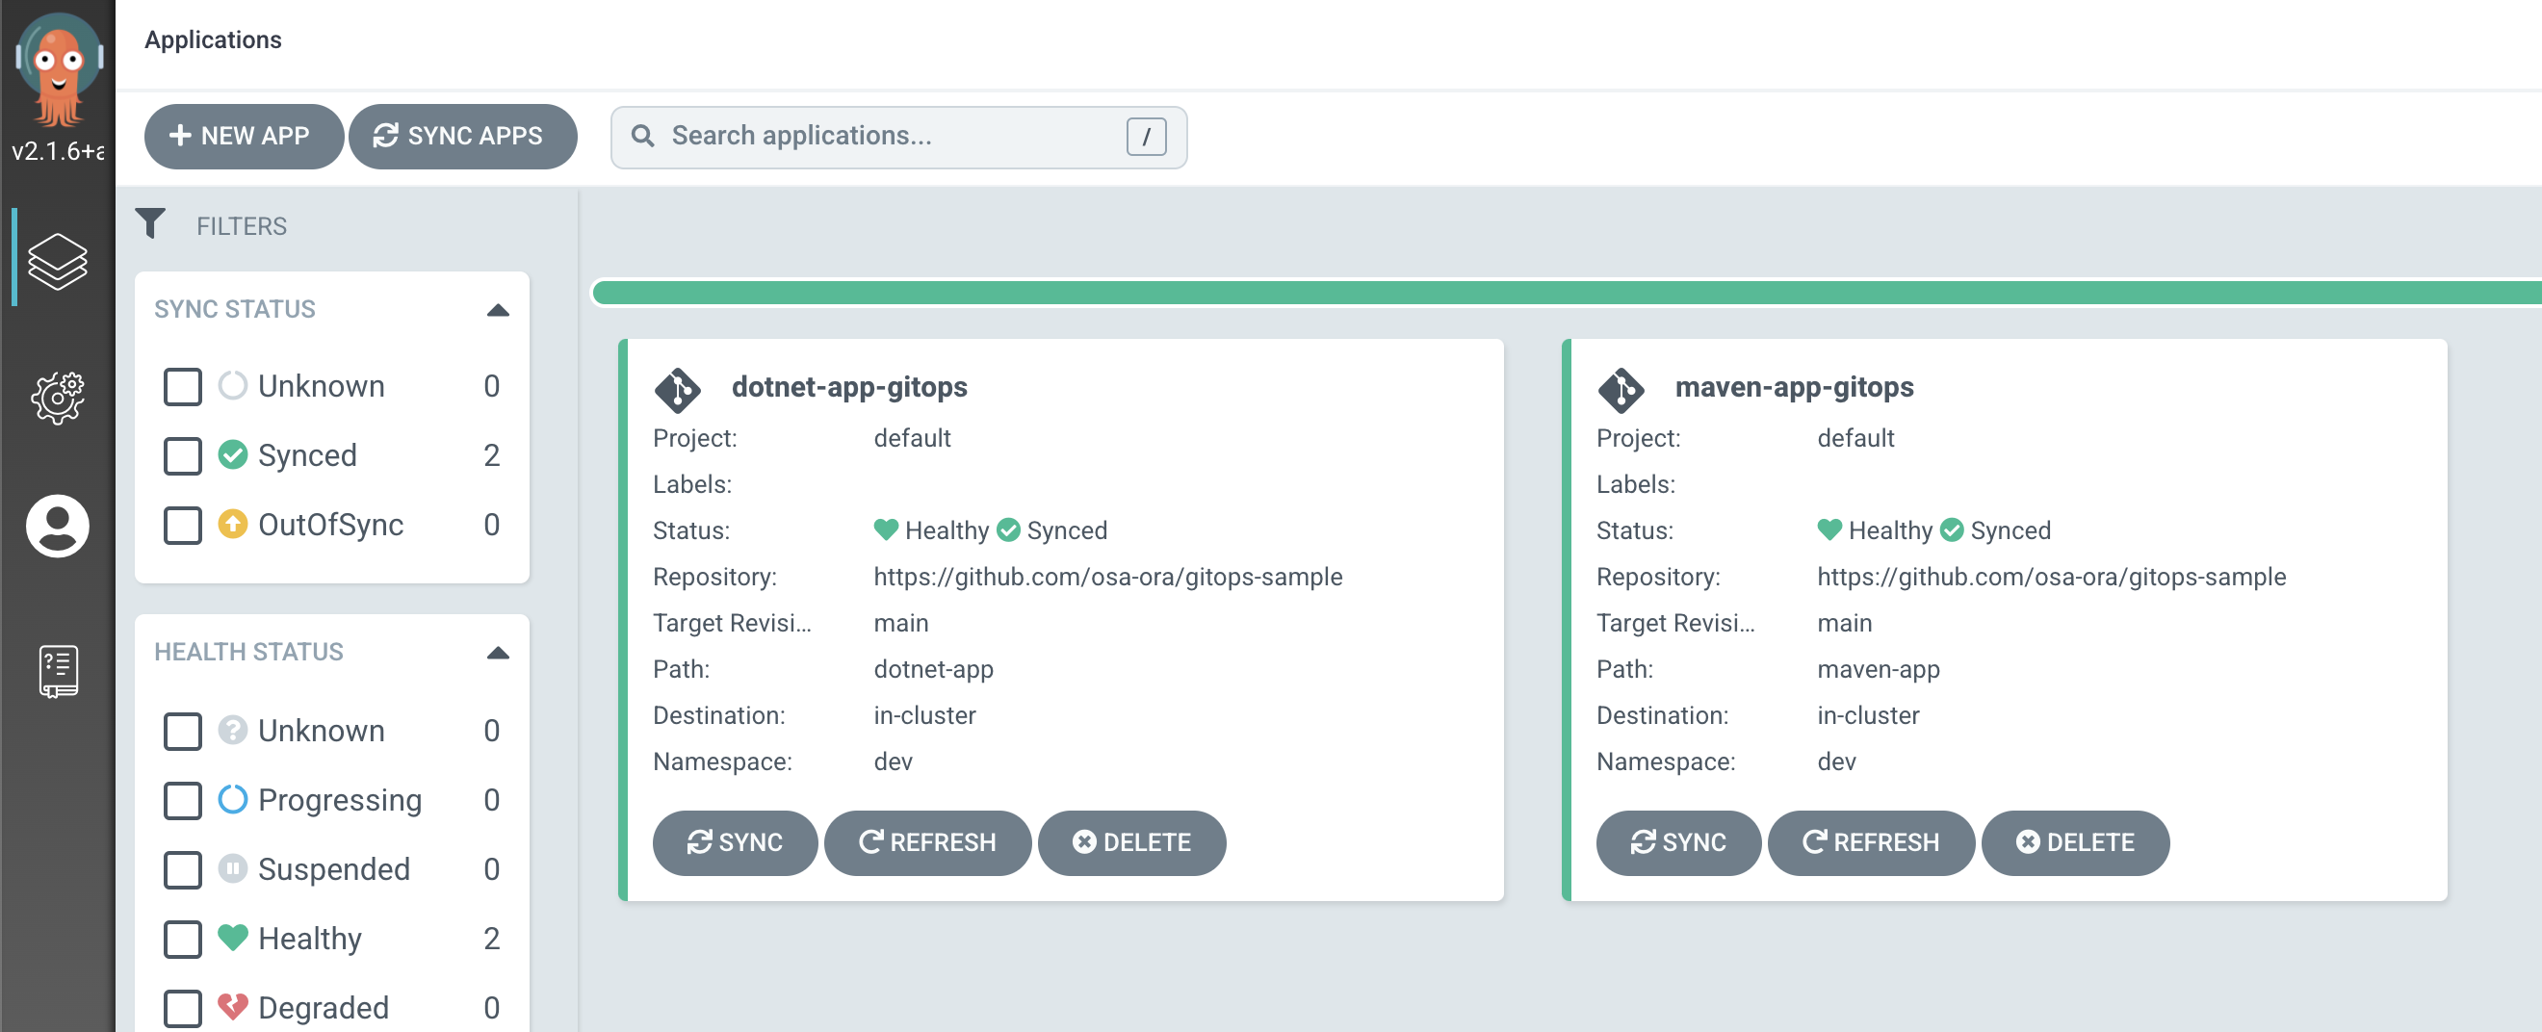Screen dimensions: 2542x1032
Task: Refresh the maven-app-gitops application
Action: [x=1871, y=842]
